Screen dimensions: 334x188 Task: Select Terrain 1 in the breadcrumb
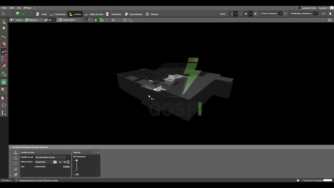(x=17, y=20)
